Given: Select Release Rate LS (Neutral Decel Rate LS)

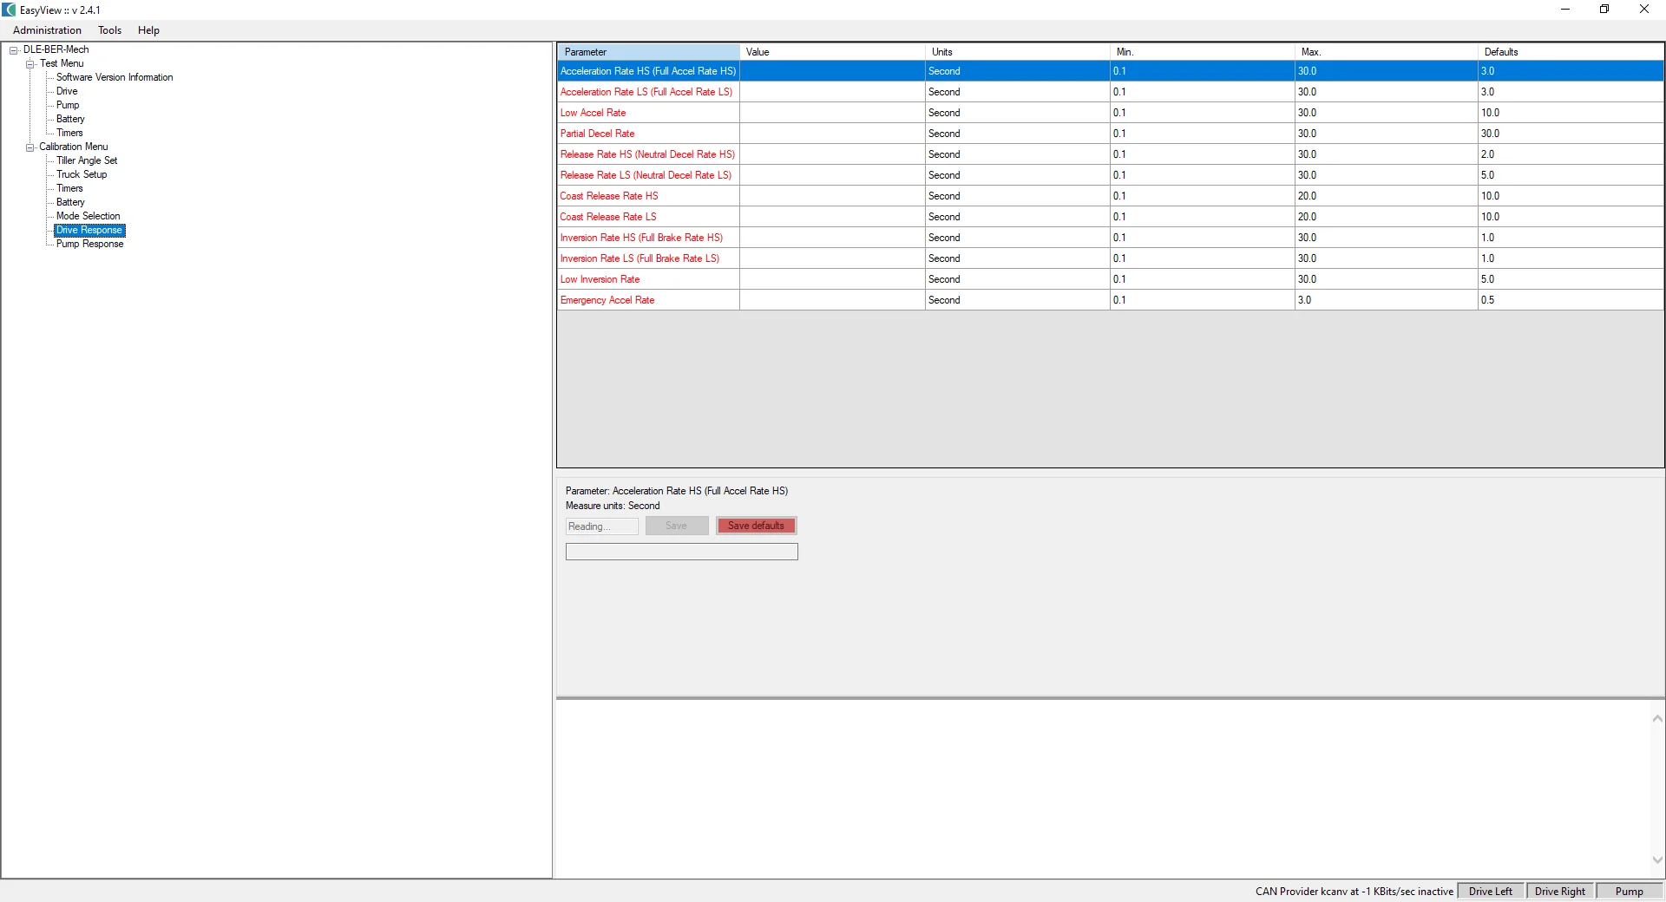Looking at the screenshot, I should pyautogui.click(x=648, y=175).
